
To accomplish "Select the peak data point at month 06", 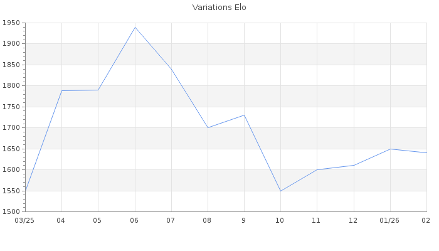I will (135, 27).
